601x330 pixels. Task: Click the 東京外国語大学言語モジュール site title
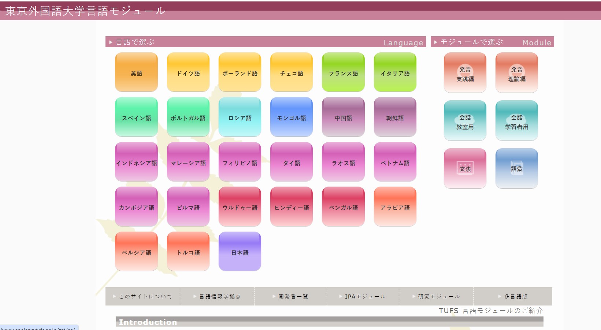pos(85,11)
